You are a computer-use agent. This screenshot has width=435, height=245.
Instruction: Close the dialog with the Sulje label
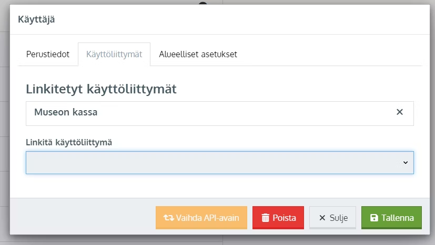[x=339, y=218]
